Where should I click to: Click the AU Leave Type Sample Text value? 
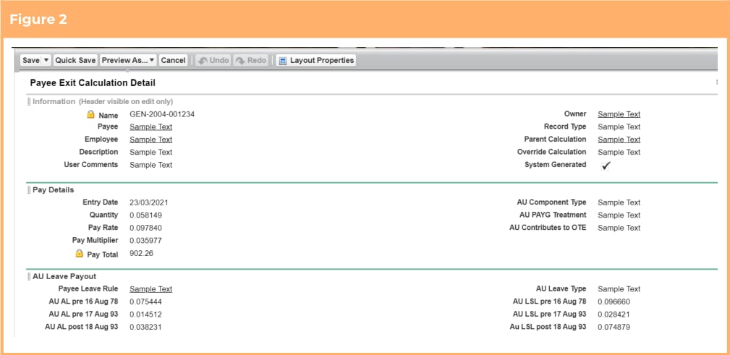pyautogui.click(x=619, y=288)
